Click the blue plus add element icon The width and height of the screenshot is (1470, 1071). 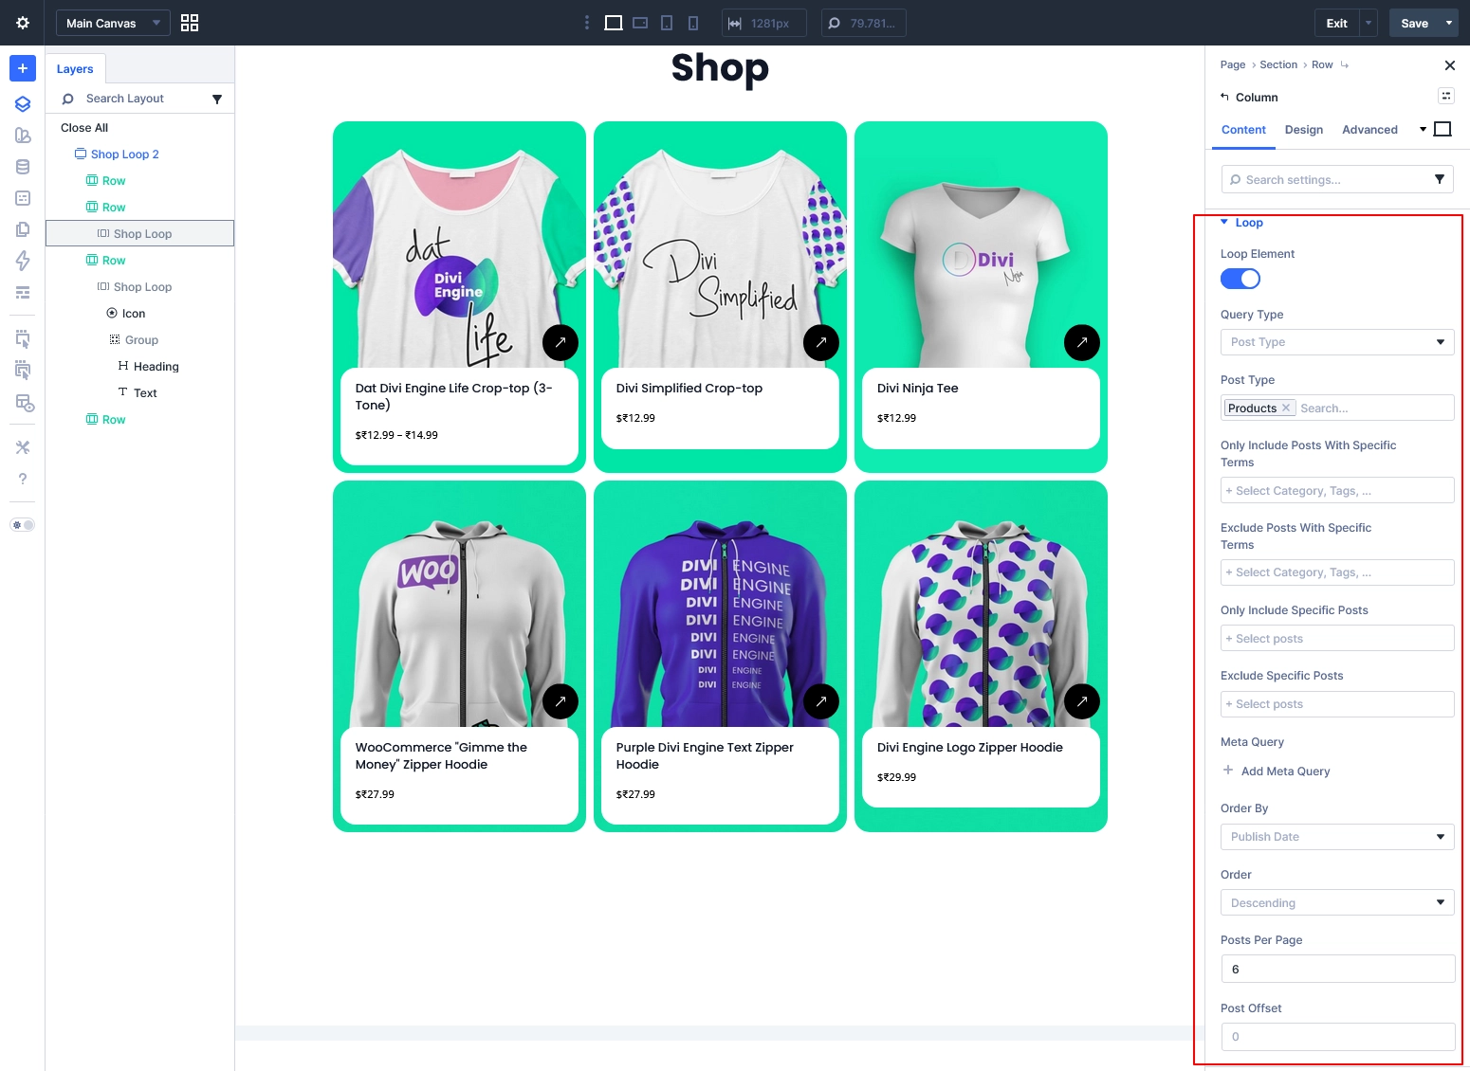point(22,68)
